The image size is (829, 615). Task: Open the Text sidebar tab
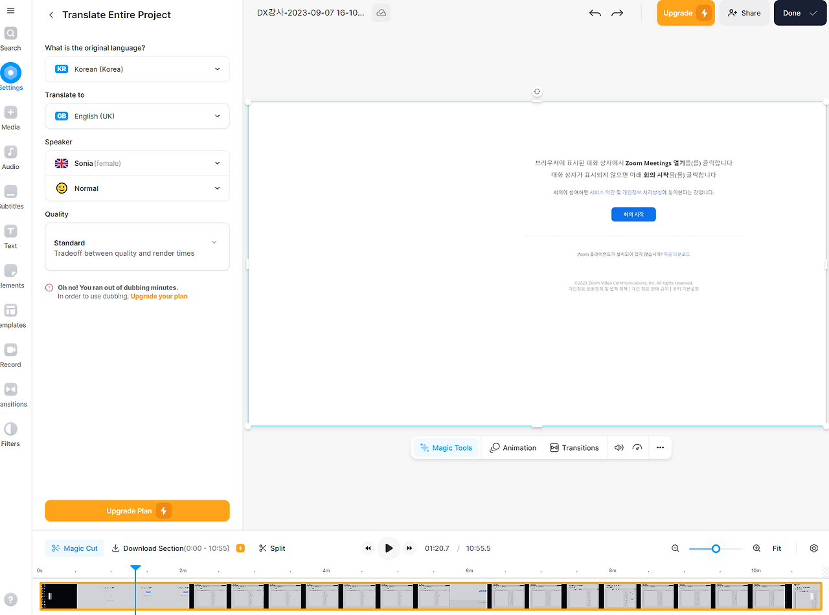tap(10, 236)
